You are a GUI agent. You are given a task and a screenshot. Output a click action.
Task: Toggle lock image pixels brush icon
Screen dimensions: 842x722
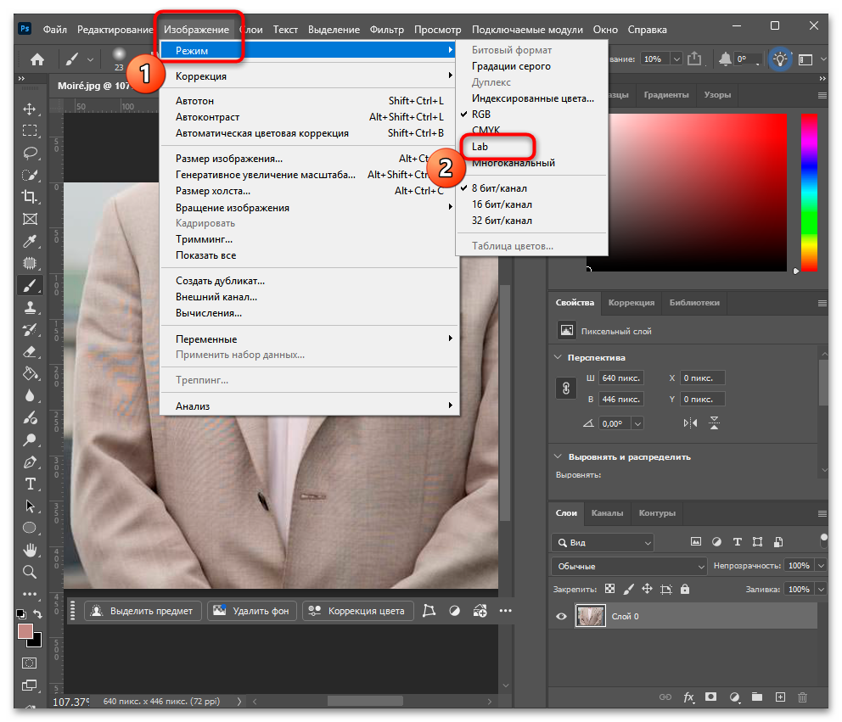pos(628,589)
